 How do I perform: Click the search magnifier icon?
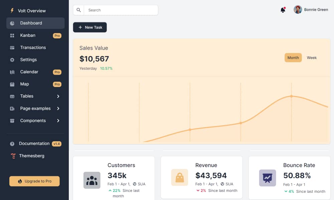(x=78, y=10)
